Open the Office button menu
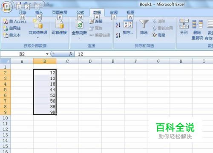This screenshot has height=153, width=213. (x=6, y=7)
